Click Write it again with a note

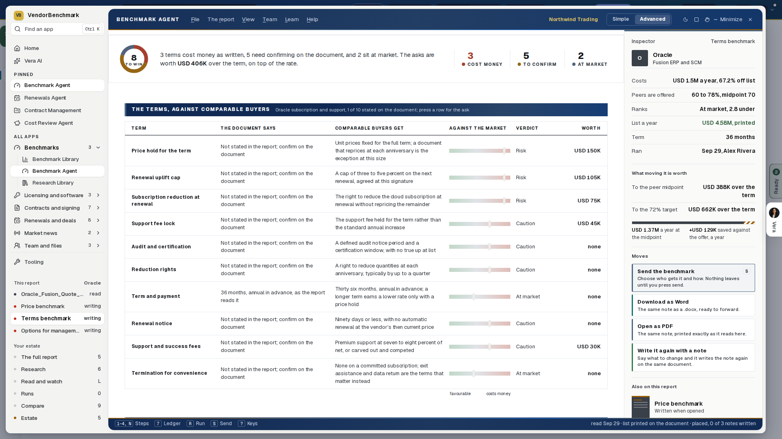693,358
